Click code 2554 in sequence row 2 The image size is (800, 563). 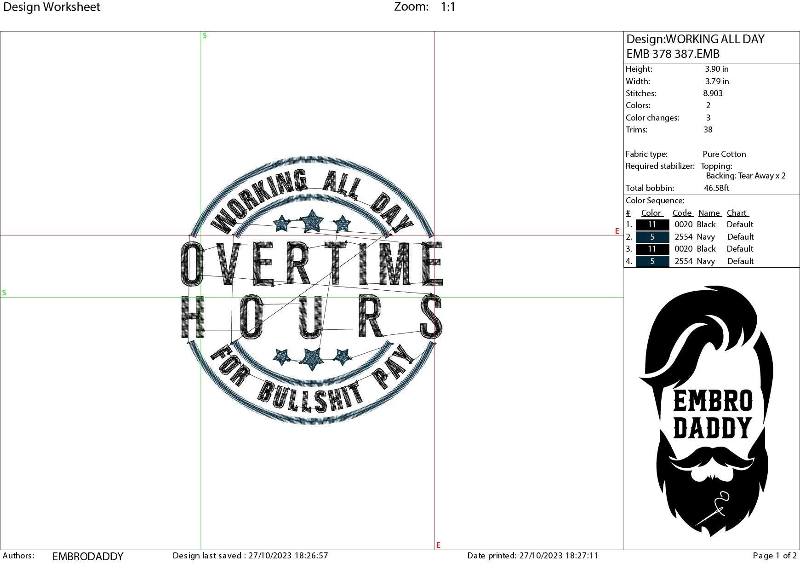pos(683,237)
